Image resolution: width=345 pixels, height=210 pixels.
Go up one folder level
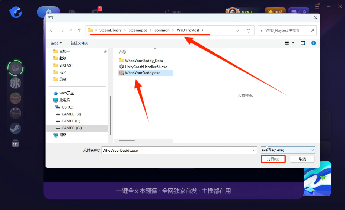pos(79,30)
